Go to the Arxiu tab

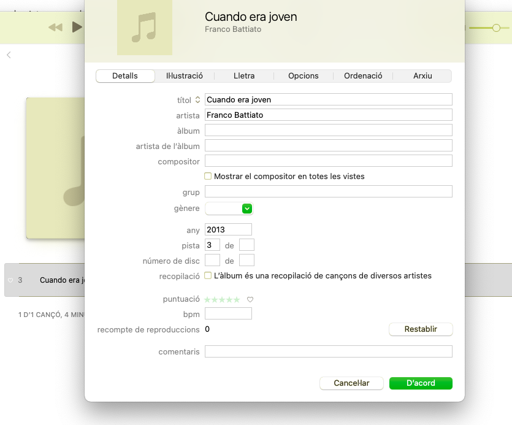tap(422, 76)
